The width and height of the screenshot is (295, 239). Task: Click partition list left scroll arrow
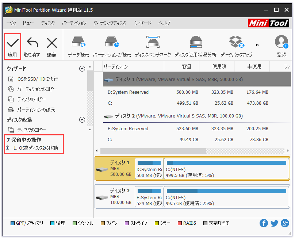(97, 151)
